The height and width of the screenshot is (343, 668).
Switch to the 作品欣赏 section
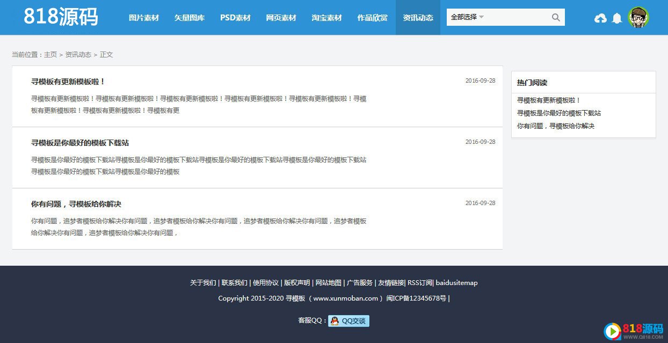tap(372, 18)
